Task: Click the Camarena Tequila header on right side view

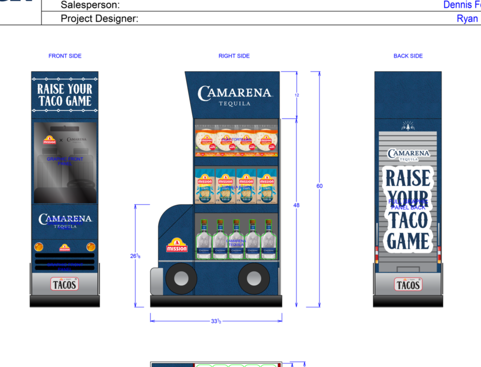Action: pos(235,96)
